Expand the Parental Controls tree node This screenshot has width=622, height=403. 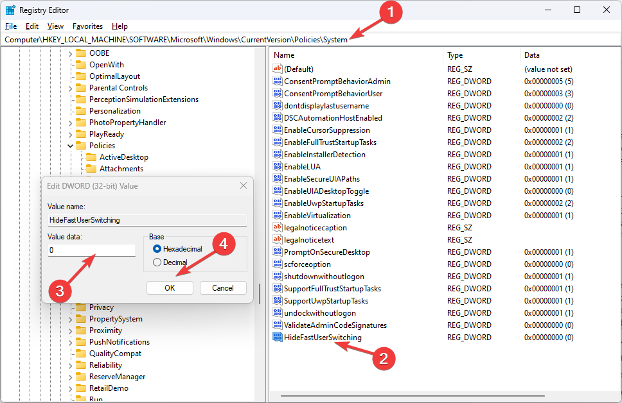click(70, 88)
